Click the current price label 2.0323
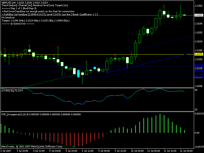 (199, 15)
